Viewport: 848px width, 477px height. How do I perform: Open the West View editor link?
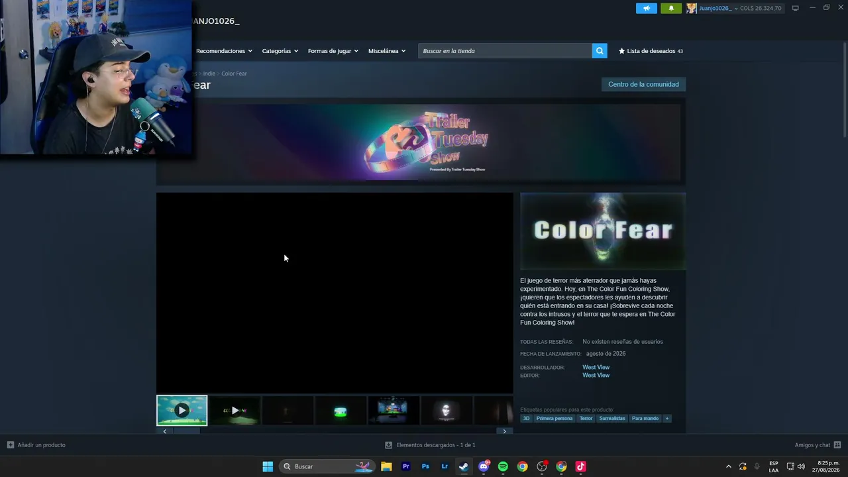coord(596,375)
